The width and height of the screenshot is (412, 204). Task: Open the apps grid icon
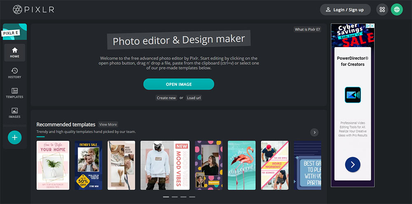(382, 10)
